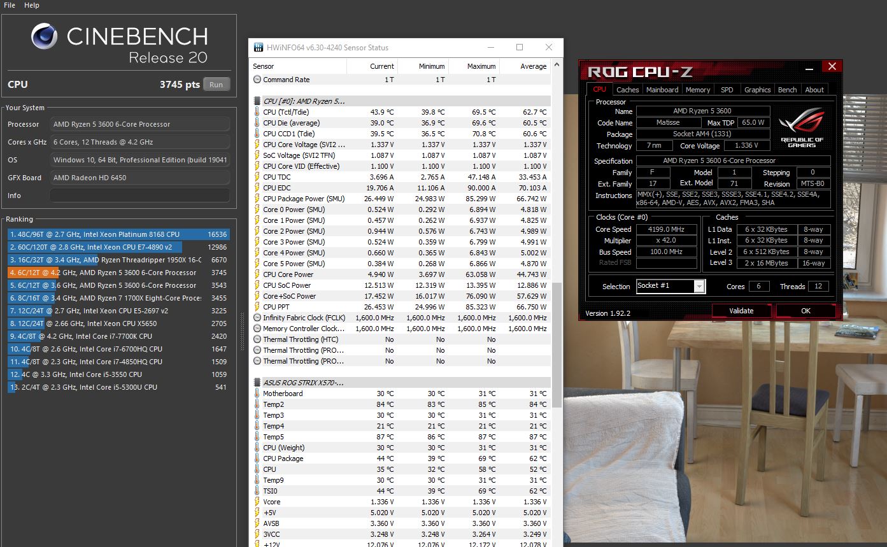Maximize the HWiNFO64 Sensor Status window
The width and height of the screenshot is (887, 547).
[x=520, y=47]
